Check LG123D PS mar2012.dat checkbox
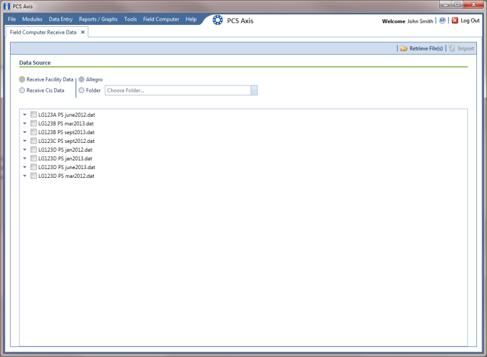This screenshot has height=357, width=487. (x=34, y=176)
